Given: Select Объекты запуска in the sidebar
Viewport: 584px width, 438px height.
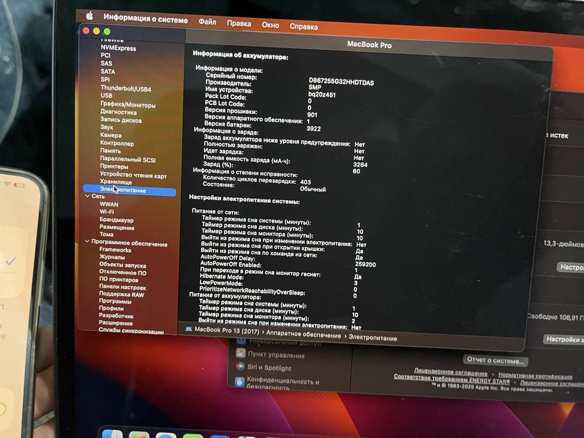Looking at the screenshot, I should coord(123,265).
